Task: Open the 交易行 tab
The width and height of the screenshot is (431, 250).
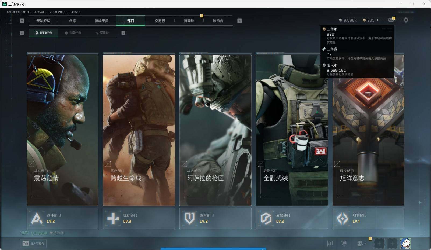Action: pos(160,21)
